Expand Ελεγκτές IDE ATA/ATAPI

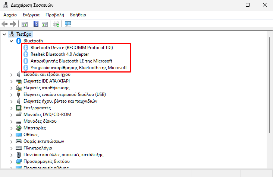(11, 81)
